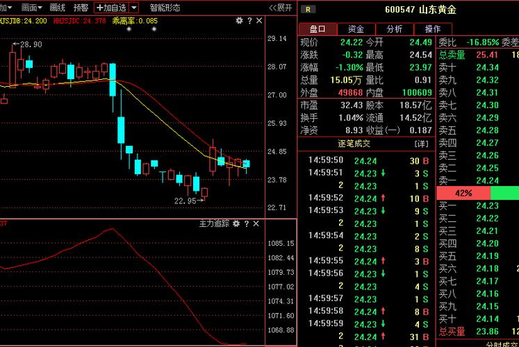Image resolution: width=519 pixels, height=347 pixels.
Task: Switch to the 资金 tab
Action: pyautogui.click(x=356, y=29)
